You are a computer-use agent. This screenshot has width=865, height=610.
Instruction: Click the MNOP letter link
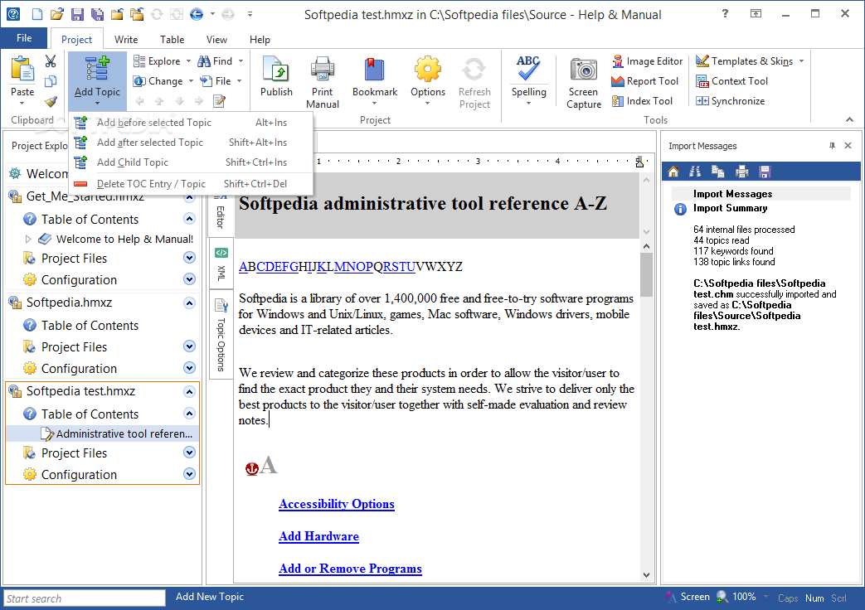[353, 267]
